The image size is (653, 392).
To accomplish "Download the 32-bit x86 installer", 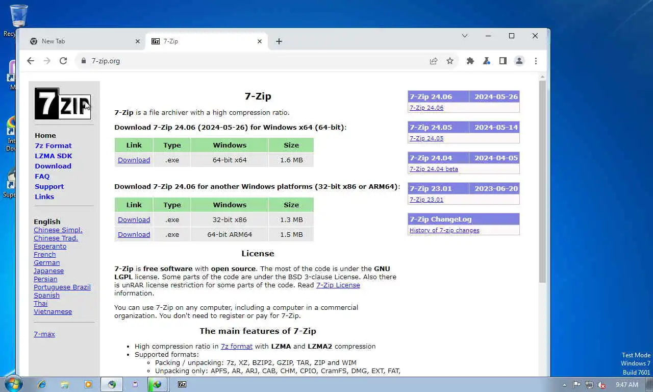I will (x=134, y=219).
